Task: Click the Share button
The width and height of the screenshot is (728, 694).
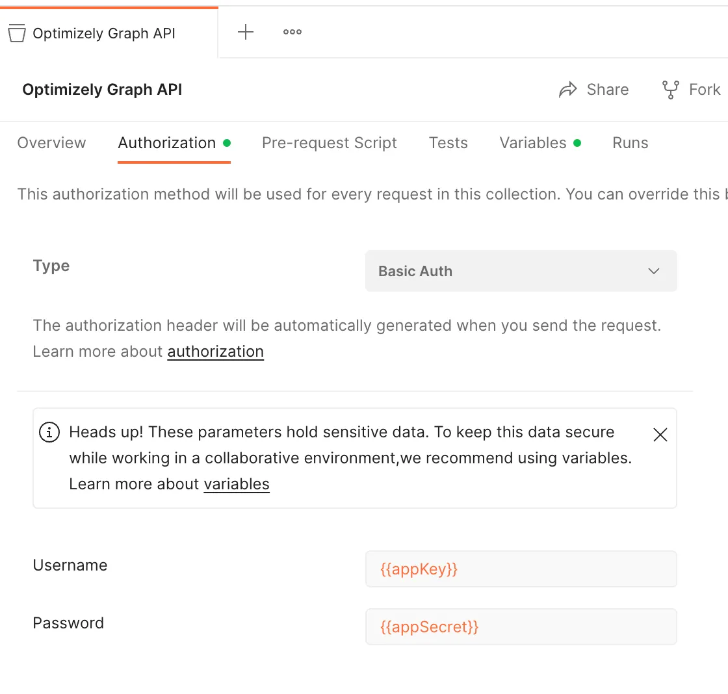Action: click(x=594, y=90)
